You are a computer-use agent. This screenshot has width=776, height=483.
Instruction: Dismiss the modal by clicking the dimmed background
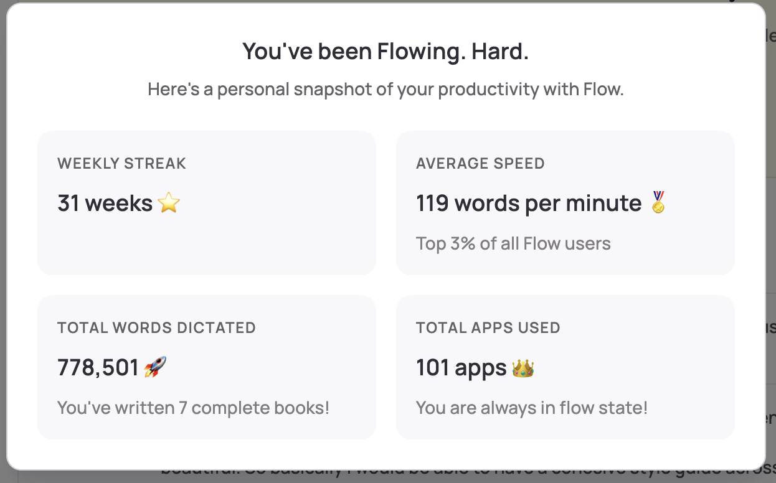(772, 249)
